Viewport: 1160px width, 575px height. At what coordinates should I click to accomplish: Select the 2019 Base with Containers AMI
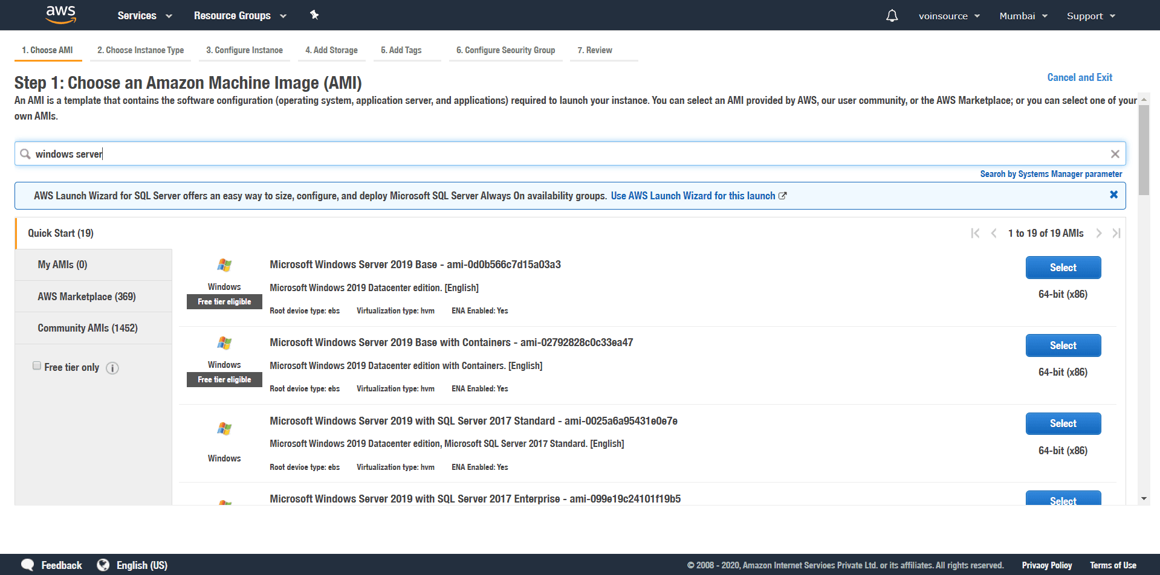(x=1063, y=345)
